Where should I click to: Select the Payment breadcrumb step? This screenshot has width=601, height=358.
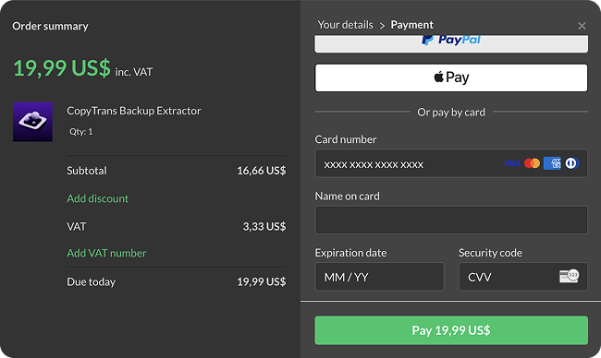pos(411,25)
